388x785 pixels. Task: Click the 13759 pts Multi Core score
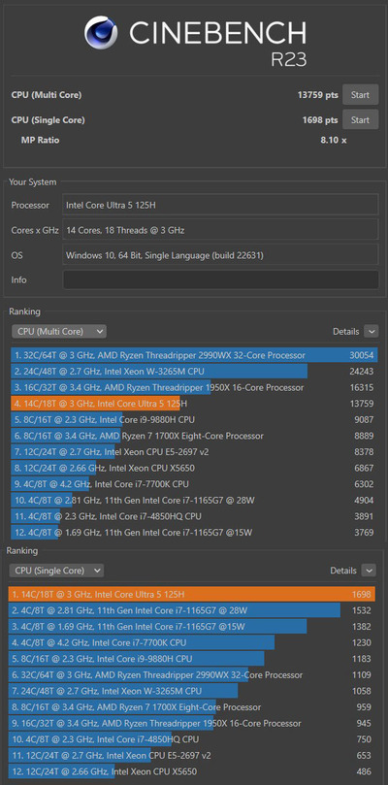(x=318, y=95)
